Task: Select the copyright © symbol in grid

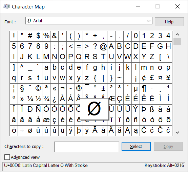Action: click(x=38, y=89)
